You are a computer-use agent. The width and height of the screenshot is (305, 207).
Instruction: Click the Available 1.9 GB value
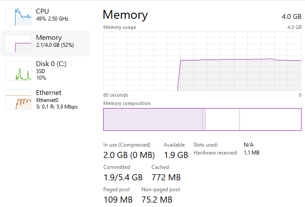click(176, 155)
